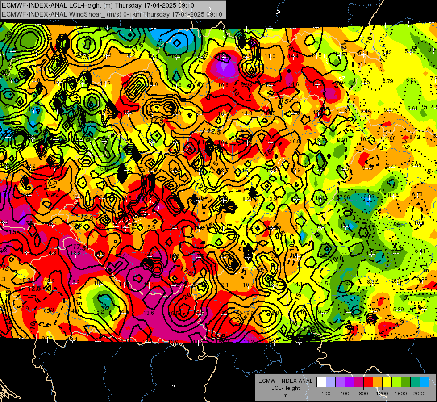Click the map value 9.75
This screenshot has height=402, width=437.
pos(368,167)
